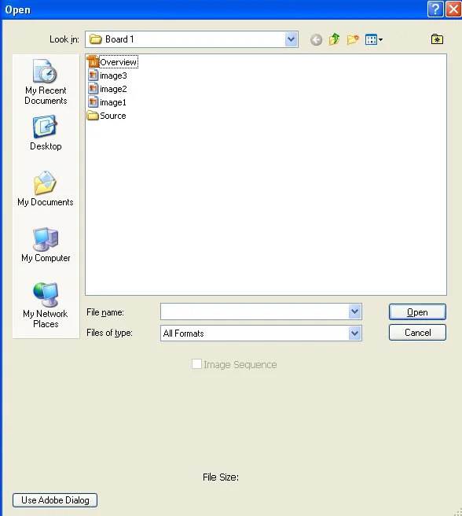Go back with the back arrow icon

(316, 40)
